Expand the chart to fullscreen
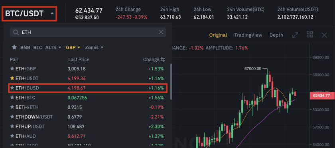 tap(295, 35)
